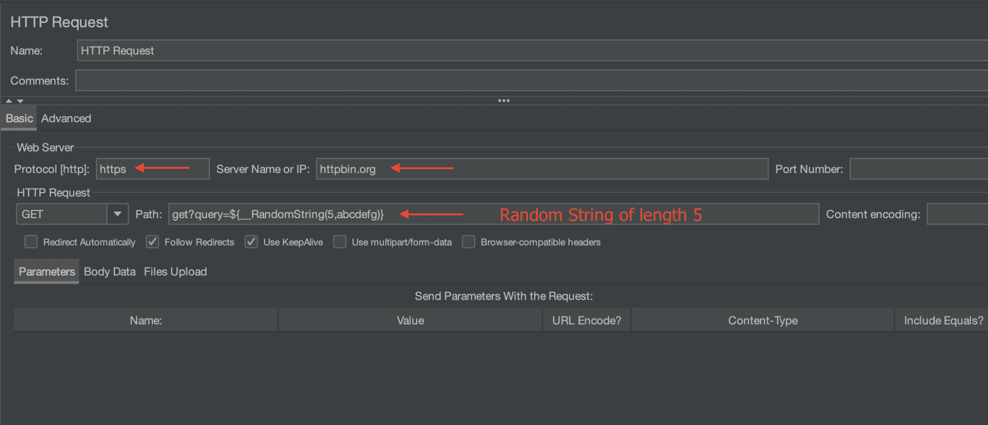Click the Server Name field with httpbin.org
This screenshot has width=988, height=425.
(542, 169)
